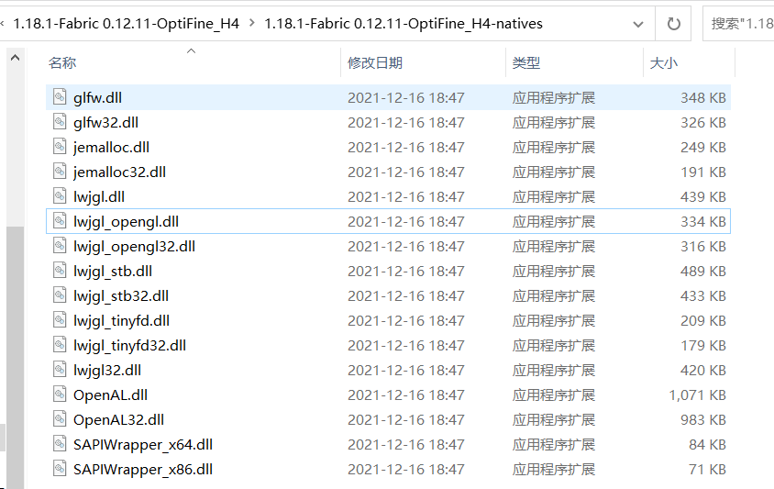
Task: Select the file name lwjgl_stb.dll
Action: 113,272
